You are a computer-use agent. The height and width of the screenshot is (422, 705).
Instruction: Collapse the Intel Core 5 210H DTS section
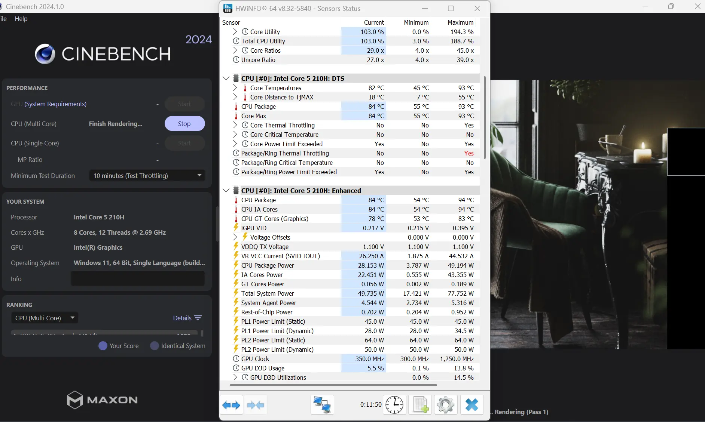[226, 78]
